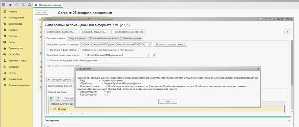Image resolution: width=299 pixels, height=127 pixels.
Task: Switch to the 'Загрузка данных' tab
Action: 77,38
